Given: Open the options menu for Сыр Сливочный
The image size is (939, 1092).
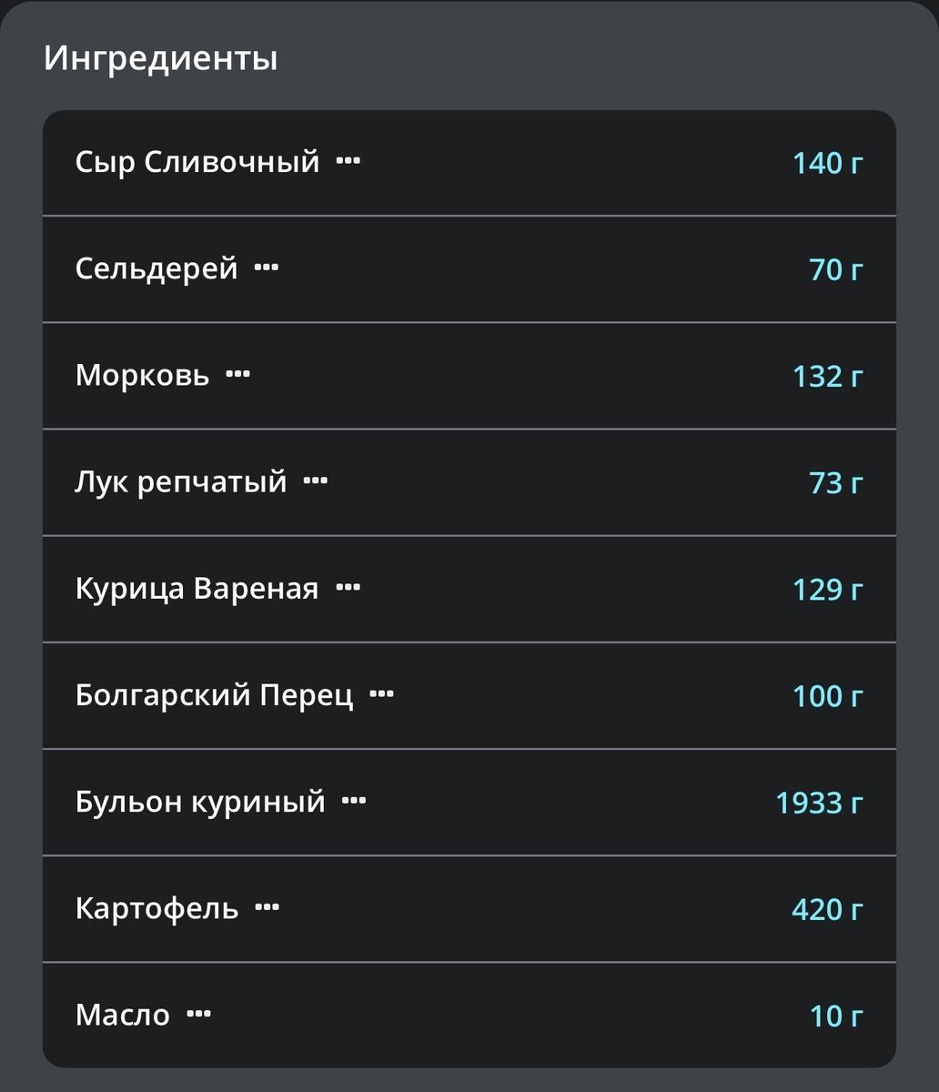Looking at the screenshot, I should click(348, 161).
